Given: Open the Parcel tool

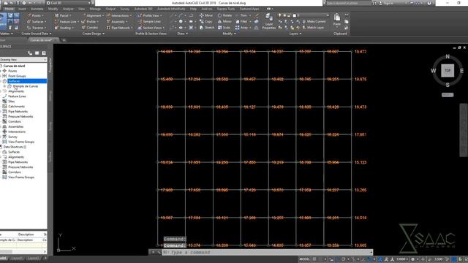Looking at the screenshot, I should pyautogui.click(x=64, y=15).
